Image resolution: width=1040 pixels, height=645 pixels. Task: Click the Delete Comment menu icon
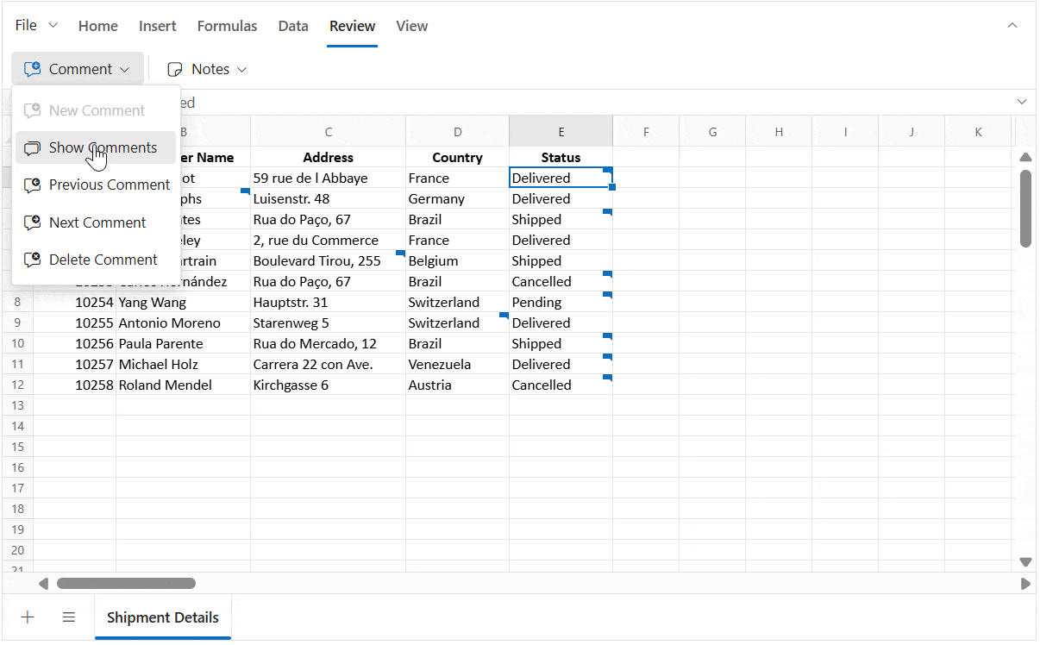pos(32,260)
